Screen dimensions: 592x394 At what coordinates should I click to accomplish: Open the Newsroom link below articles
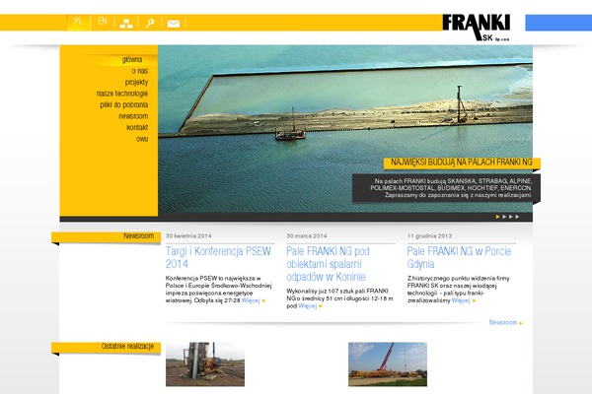pos(505,323)
